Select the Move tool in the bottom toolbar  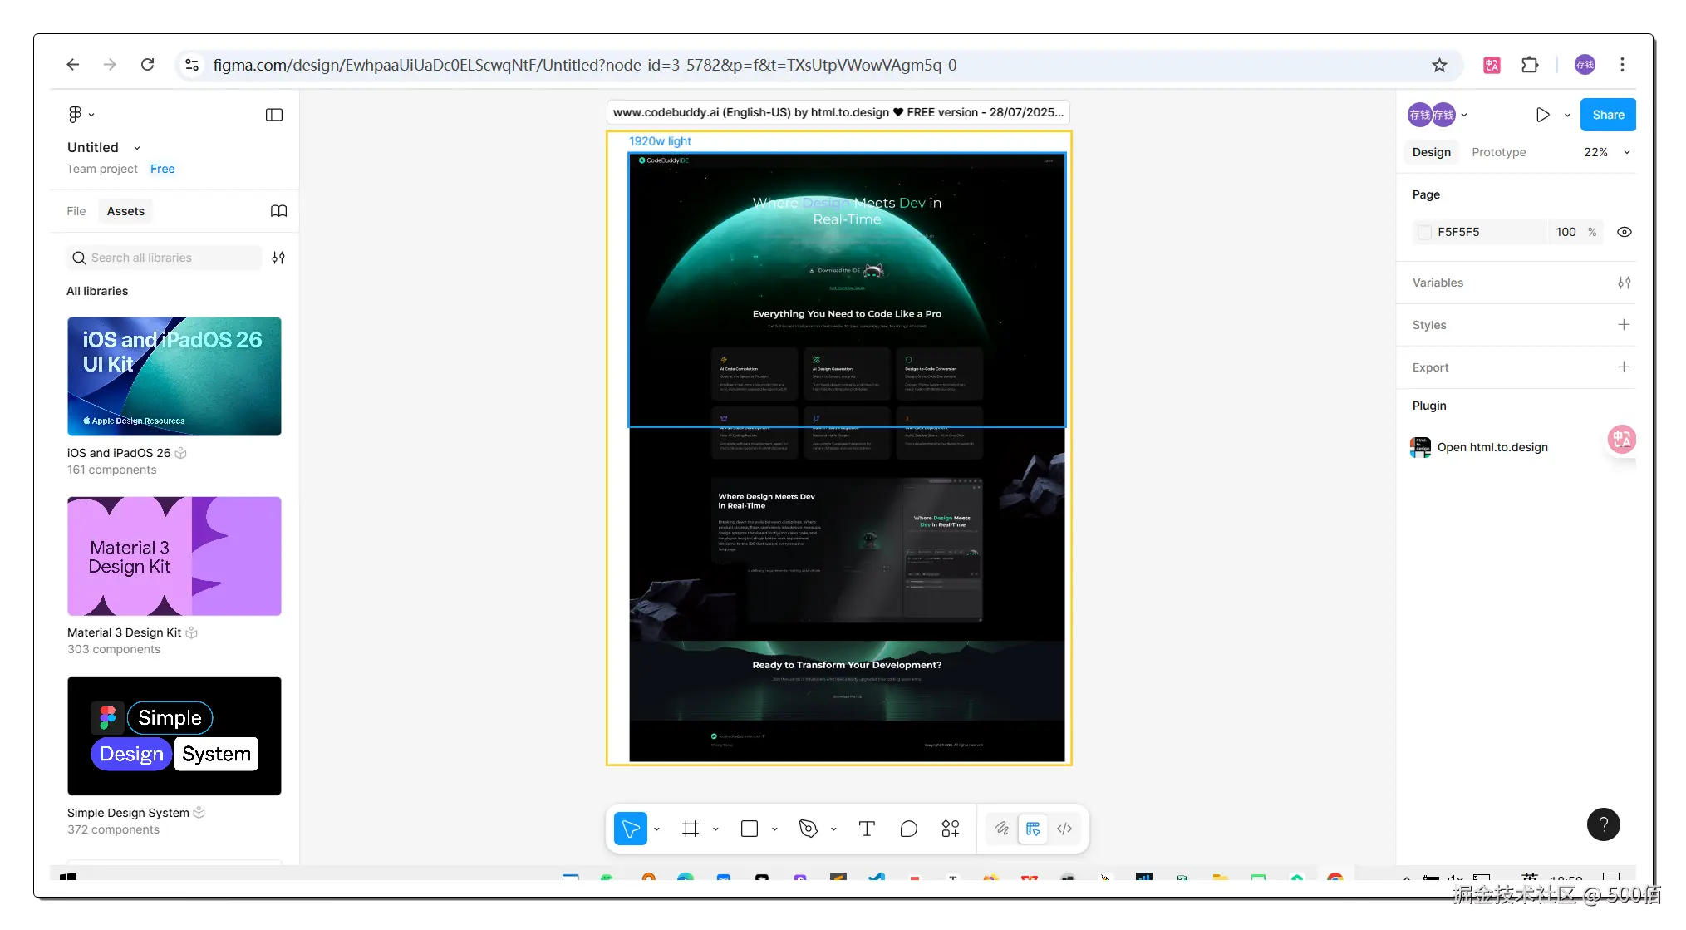631,829
